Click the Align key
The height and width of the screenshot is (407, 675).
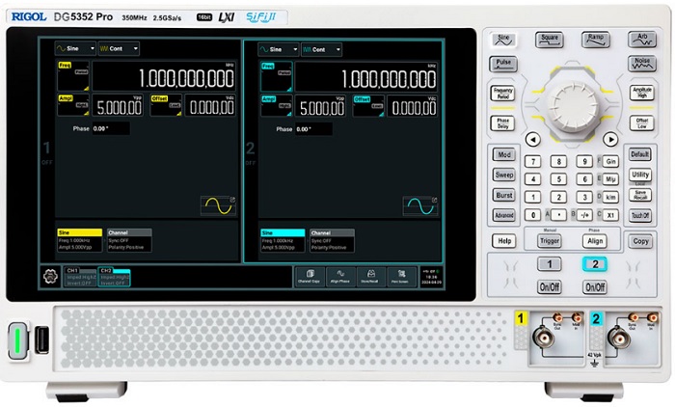point(595,241)
